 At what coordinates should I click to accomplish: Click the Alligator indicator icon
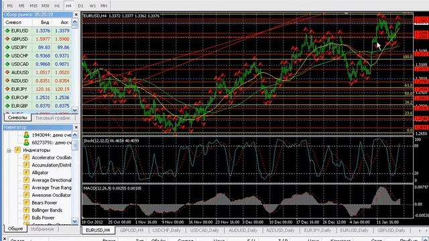pyautogui.click(x=26, y=173)
